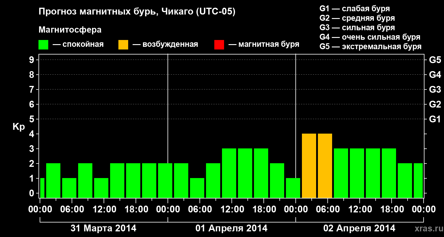Click the last 00:00 label at the chart end
Image resolution: width=444 pixels, height=237 pixels.
(424, 209)
